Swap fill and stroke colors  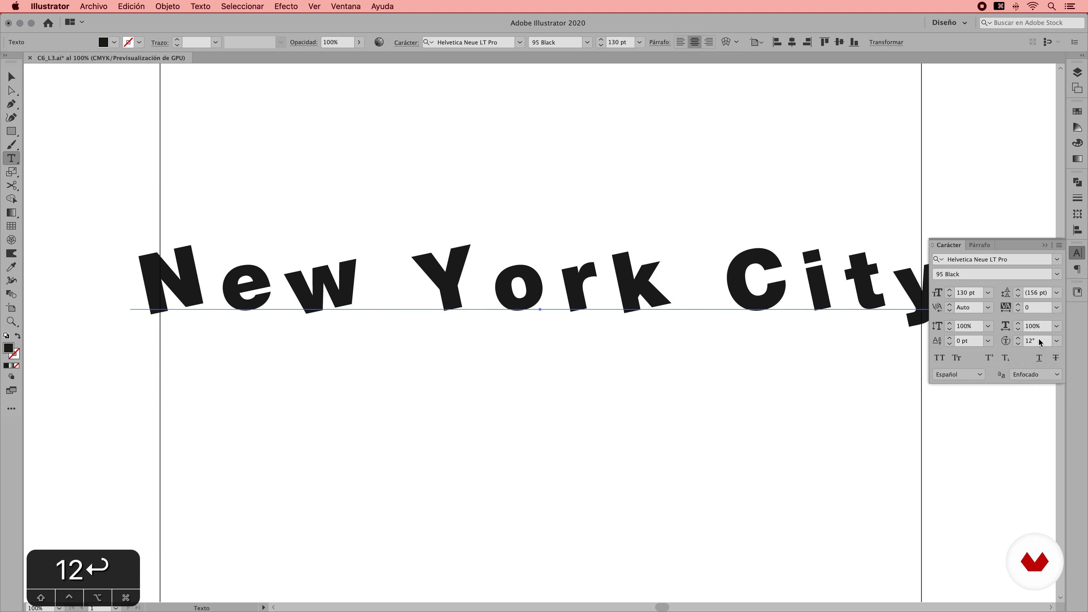18,336
